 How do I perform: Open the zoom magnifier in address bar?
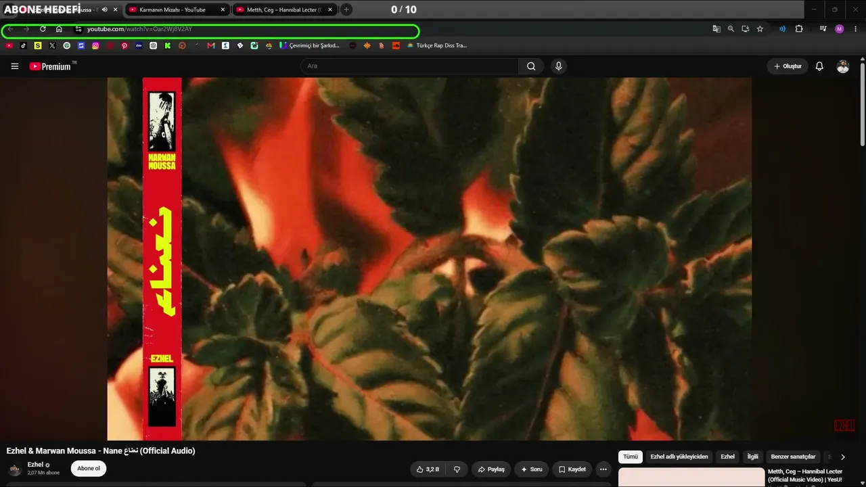(x=731, y=29)
